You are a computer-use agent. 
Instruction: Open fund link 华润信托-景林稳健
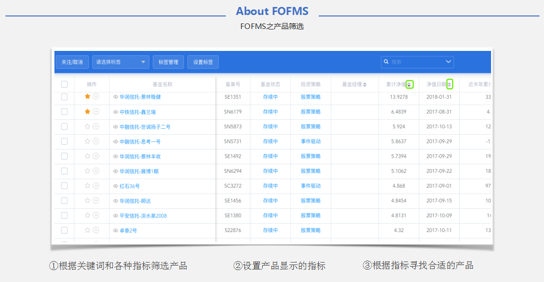click(140, 97)
